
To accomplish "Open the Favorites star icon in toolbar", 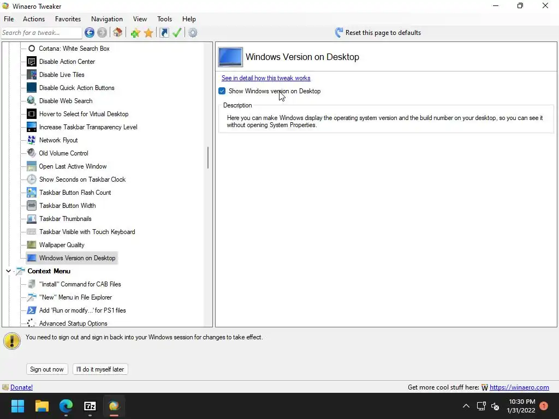I will [x=148, y=33].
